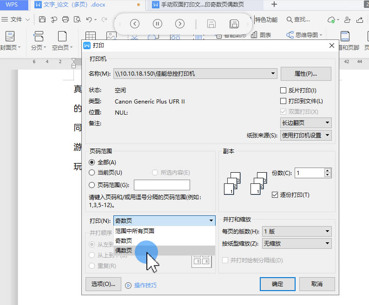The width and height of the screenshot is (369, 305).
Task: Click the undo arrow icon
Action: pos(89,19)
